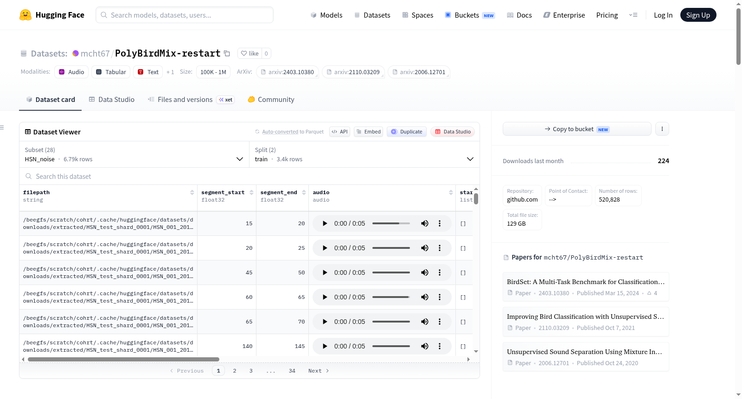Open Models in the top navigation

tap(326, 15)
